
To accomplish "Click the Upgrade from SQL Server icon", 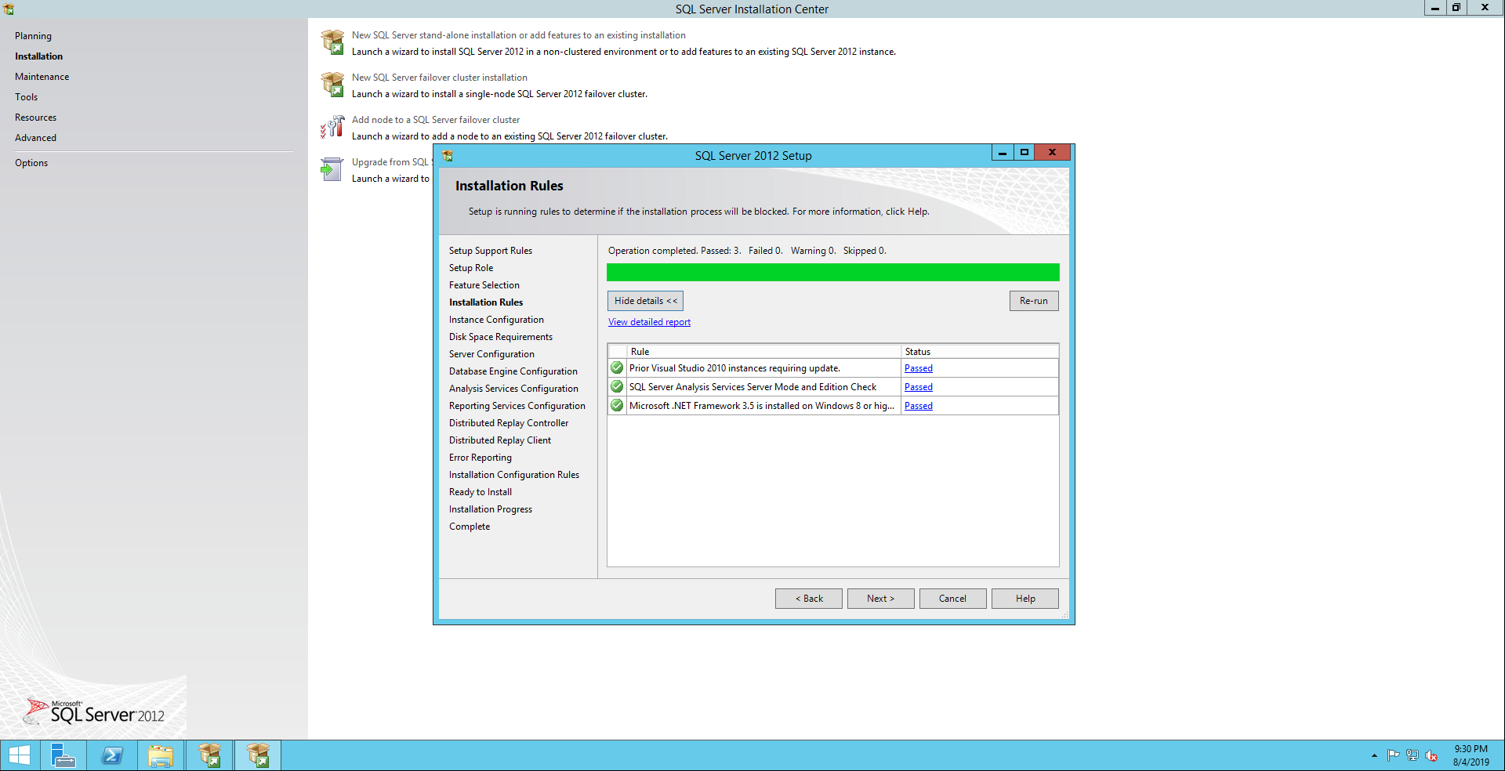I will pyautogui.click(x=332, y=169).
